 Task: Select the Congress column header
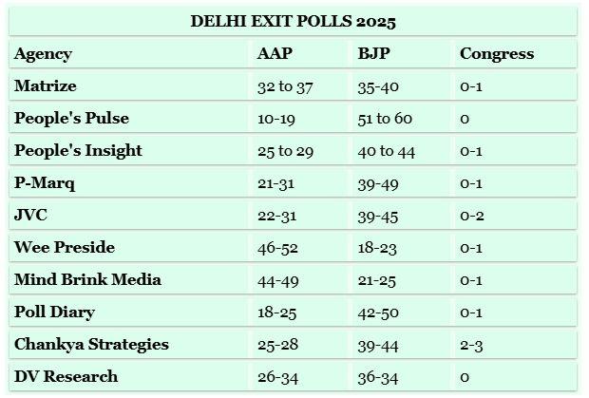coord(497,54)
